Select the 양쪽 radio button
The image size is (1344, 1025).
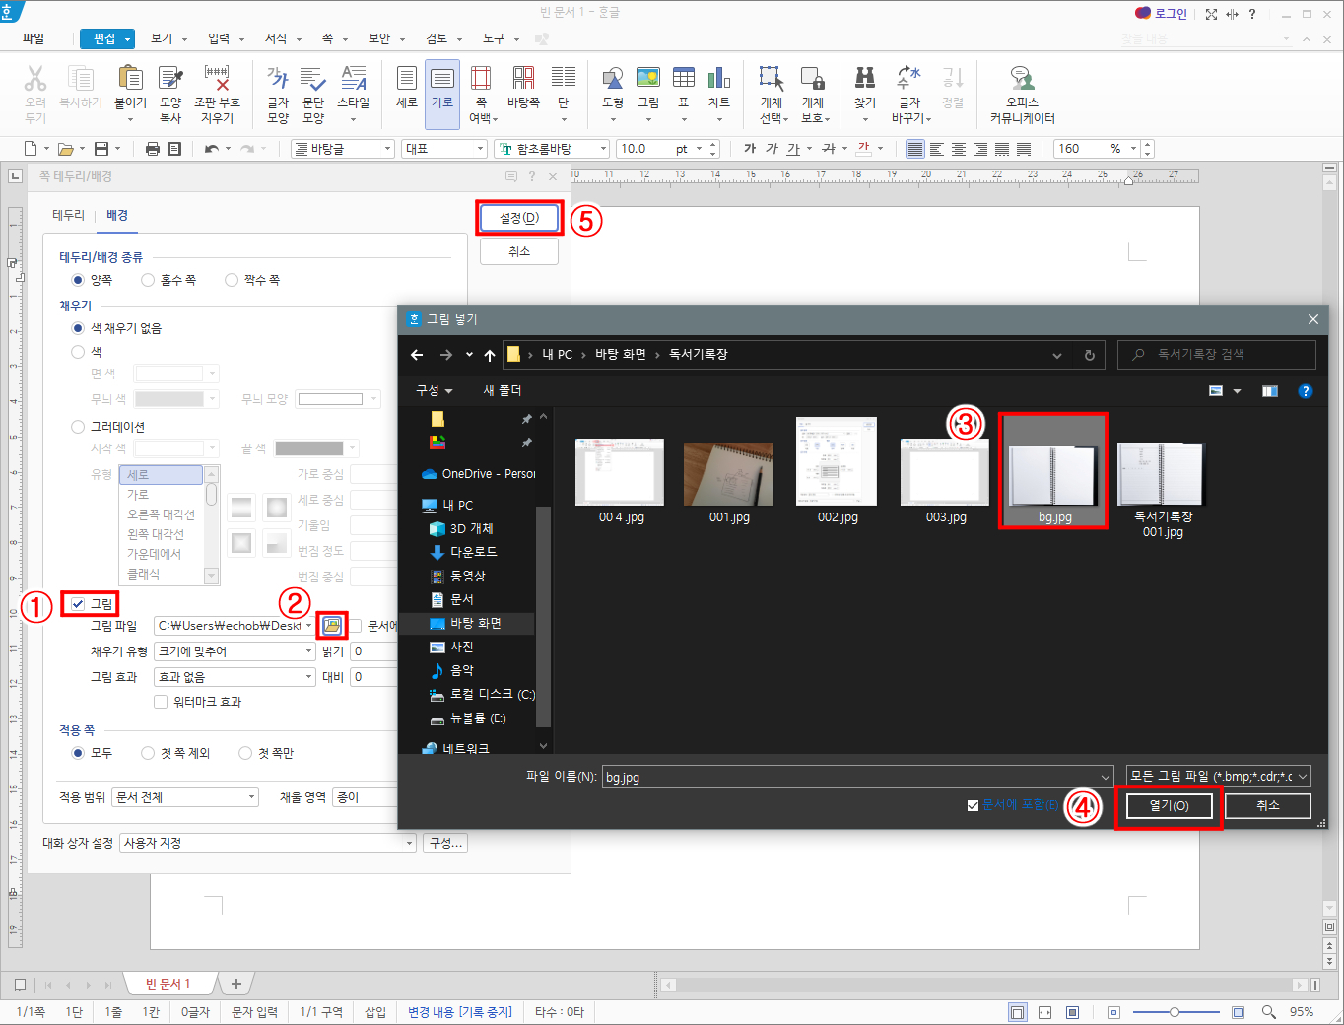click(x=78, y=280)
